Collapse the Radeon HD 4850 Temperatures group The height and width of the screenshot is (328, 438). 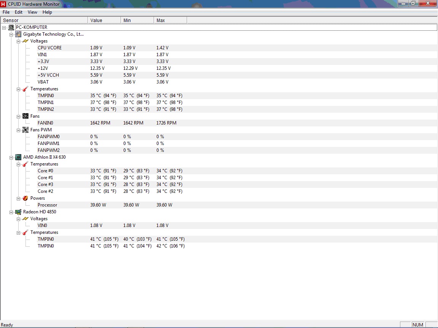(18, 232)
